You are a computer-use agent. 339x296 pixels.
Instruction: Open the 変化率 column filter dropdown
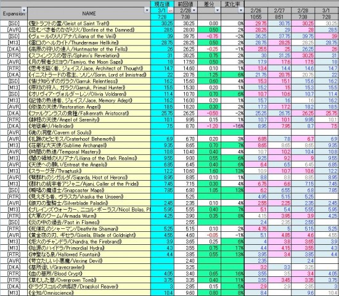tap(241, 10)
